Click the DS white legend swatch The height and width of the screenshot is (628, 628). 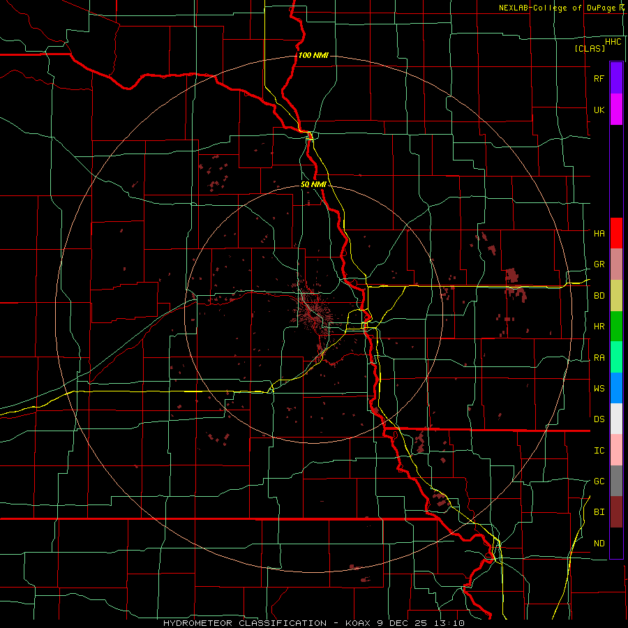(616, 419)
